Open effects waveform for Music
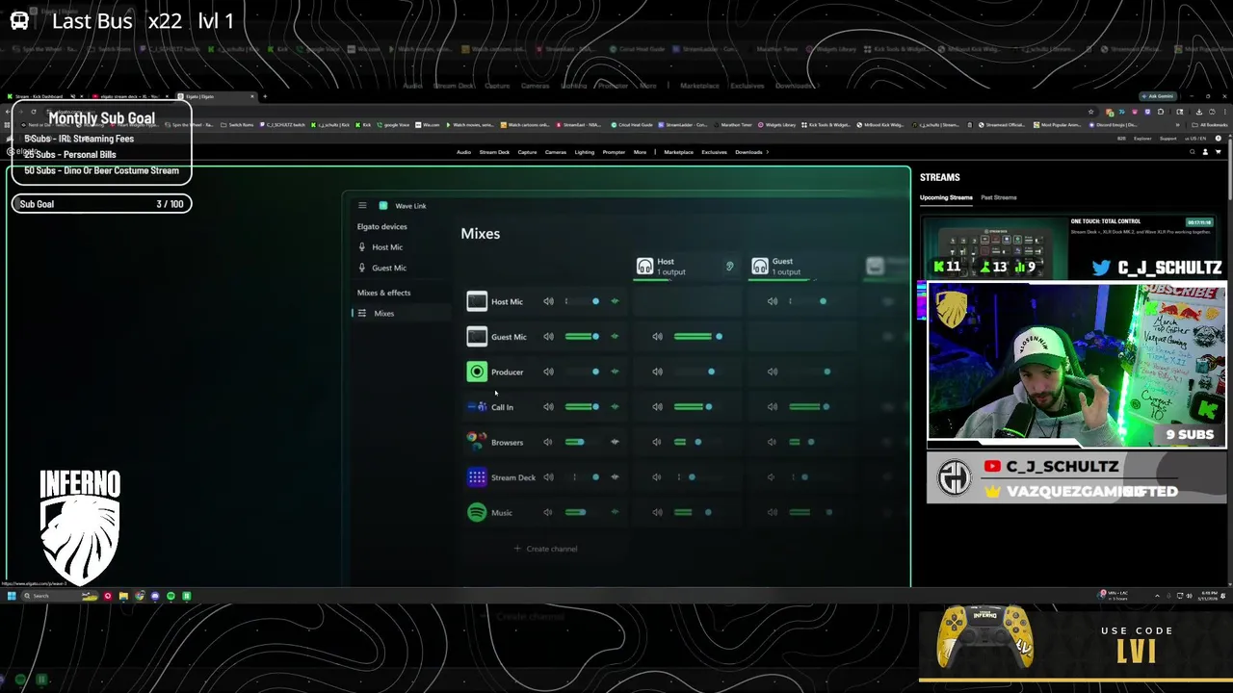 pyautogui.click(x=615, y=512)
